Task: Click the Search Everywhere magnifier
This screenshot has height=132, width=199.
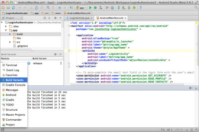Action: point(196,7)
